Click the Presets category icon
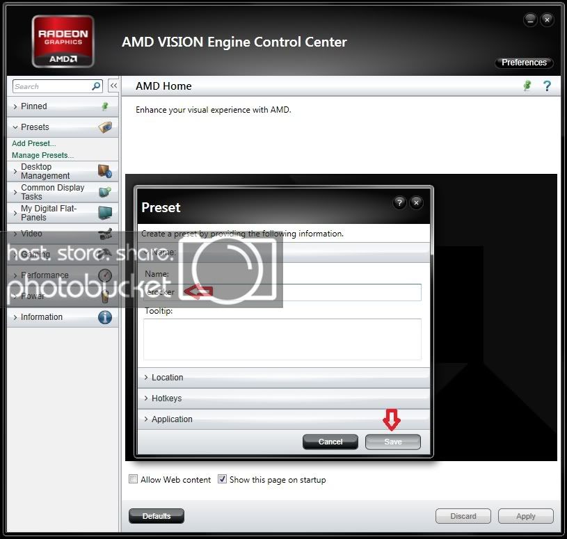The height and width of the screenshot is (539, 567). click(x=105, y=127)
